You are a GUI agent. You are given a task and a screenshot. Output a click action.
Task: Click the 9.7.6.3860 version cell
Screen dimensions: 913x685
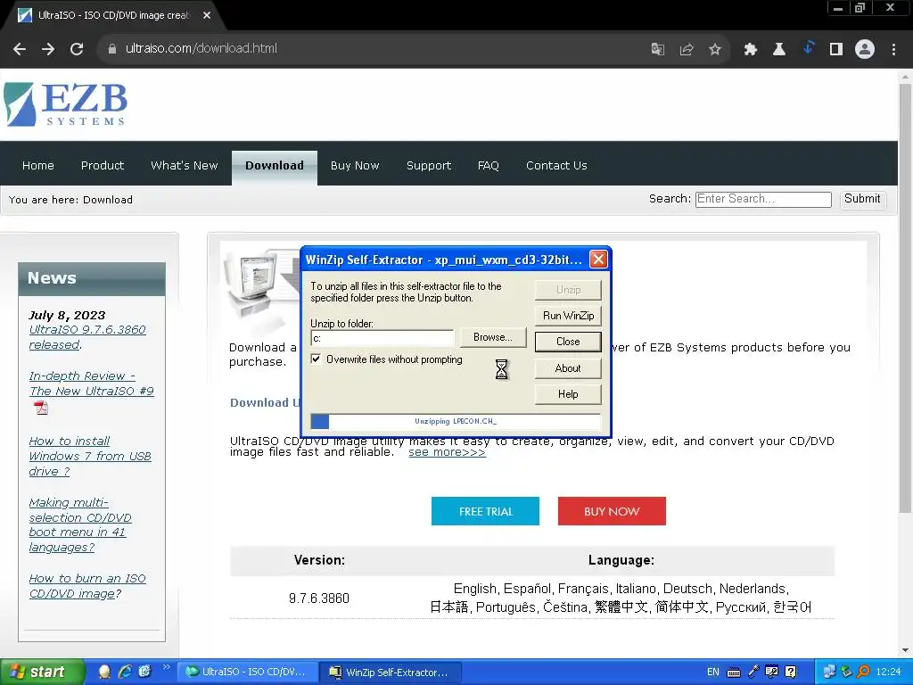(x=319, y=598)
